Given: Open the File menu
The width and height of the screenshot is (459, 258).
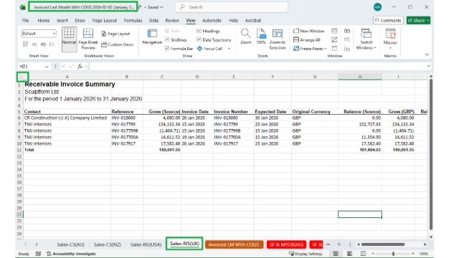Looking at the screenshot, I should (x=26, y=21).
